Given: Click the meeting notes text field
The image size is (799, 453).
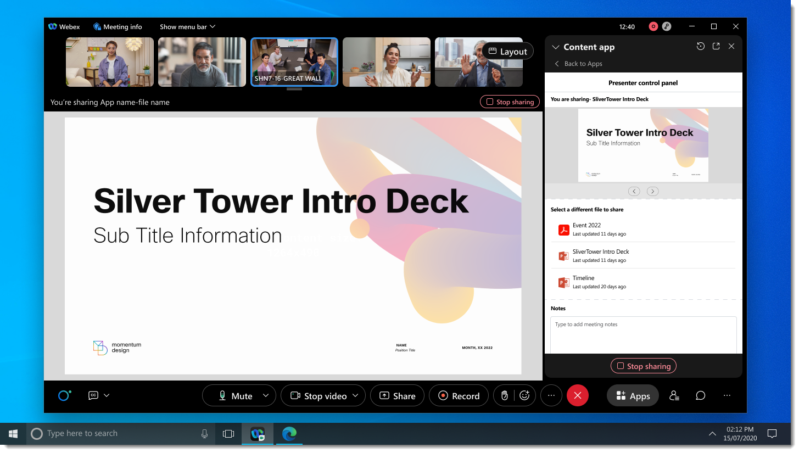Looking at the screenshot, I should click(x=644, y=335).
